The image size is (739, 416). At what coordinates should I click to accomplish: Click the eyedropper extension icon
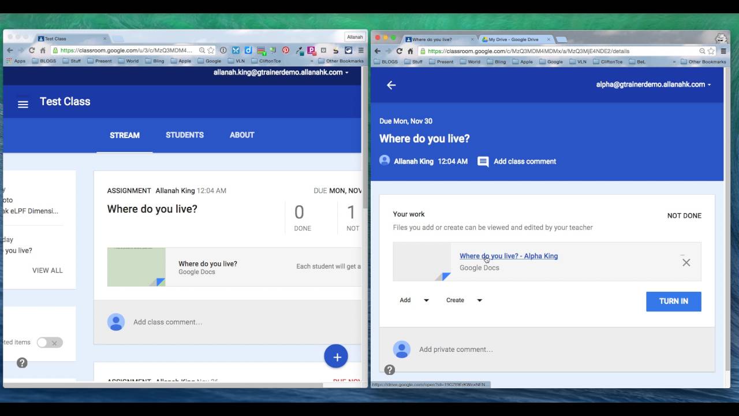[299, 51]
